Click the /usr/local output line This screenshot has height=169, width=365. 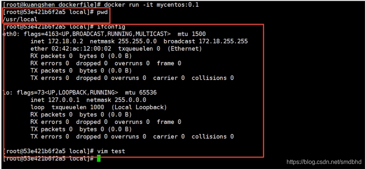(20, 19)
